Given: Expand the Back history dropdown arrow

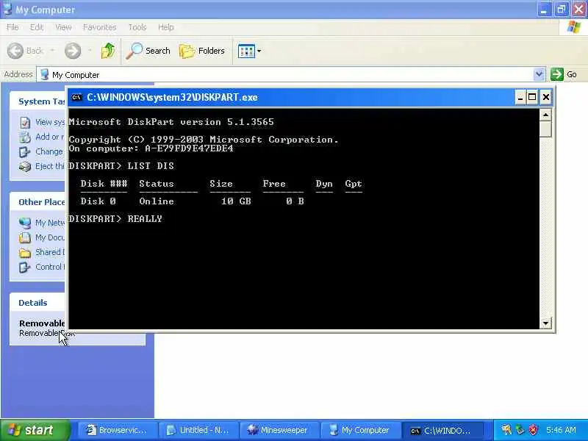Looking at the screenshot, I should (x=52, y=51).
